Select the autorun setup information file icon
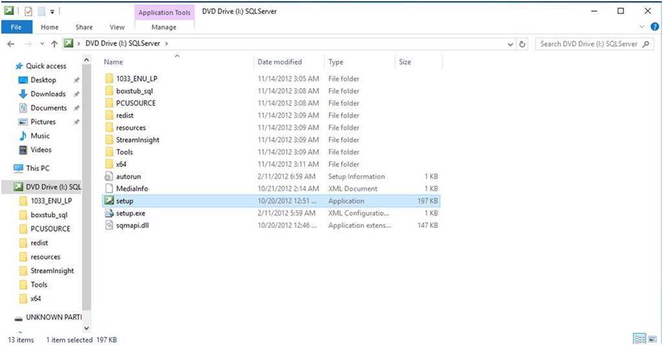This screenshot has height=345, width=663. click(109, 176)
